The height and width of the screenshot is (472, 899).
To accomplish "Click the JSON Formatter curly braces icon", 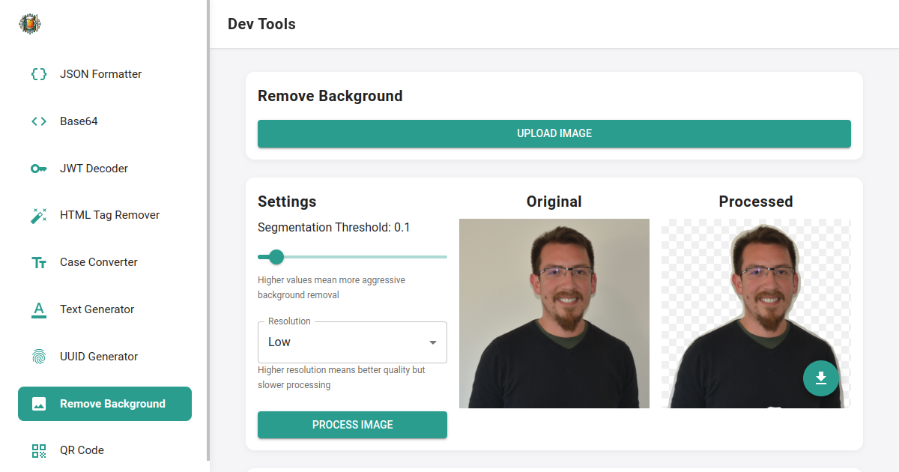I will (x=38, y=73).
